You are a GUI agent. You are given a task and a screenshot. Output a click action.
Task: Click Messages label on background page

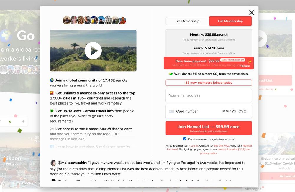253,189
